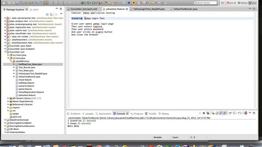Click the Insert status bar entry
Viewport: 262px width, 147px height.
click(x=175, y=137)
